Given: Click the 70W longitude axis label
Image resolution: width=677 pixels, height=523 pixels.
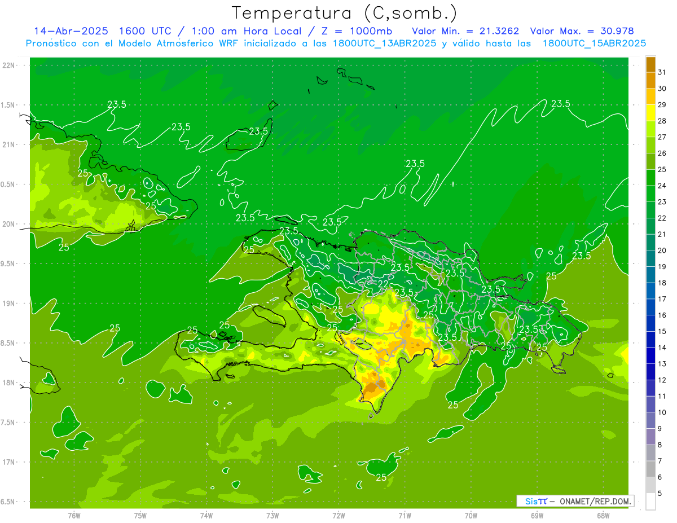Looking at the screenshot, I should coord(471,515).
